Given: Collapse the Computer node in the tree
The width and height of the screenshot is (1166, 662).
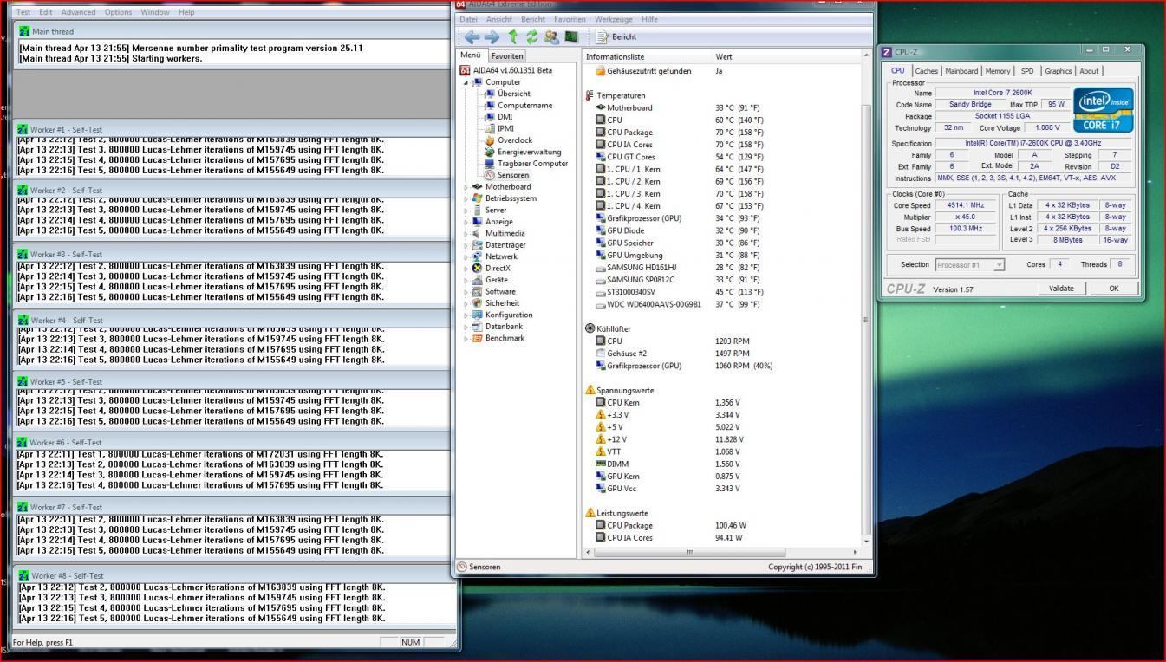Looking at the screenshot, I should pyautogui.click(x=466, y=82).
